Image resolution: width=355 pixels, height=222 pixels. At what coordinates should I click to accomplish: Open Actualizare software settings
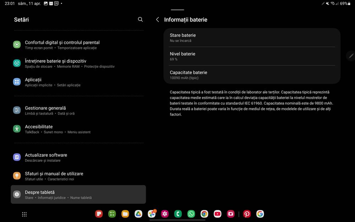tap(78, 157)
